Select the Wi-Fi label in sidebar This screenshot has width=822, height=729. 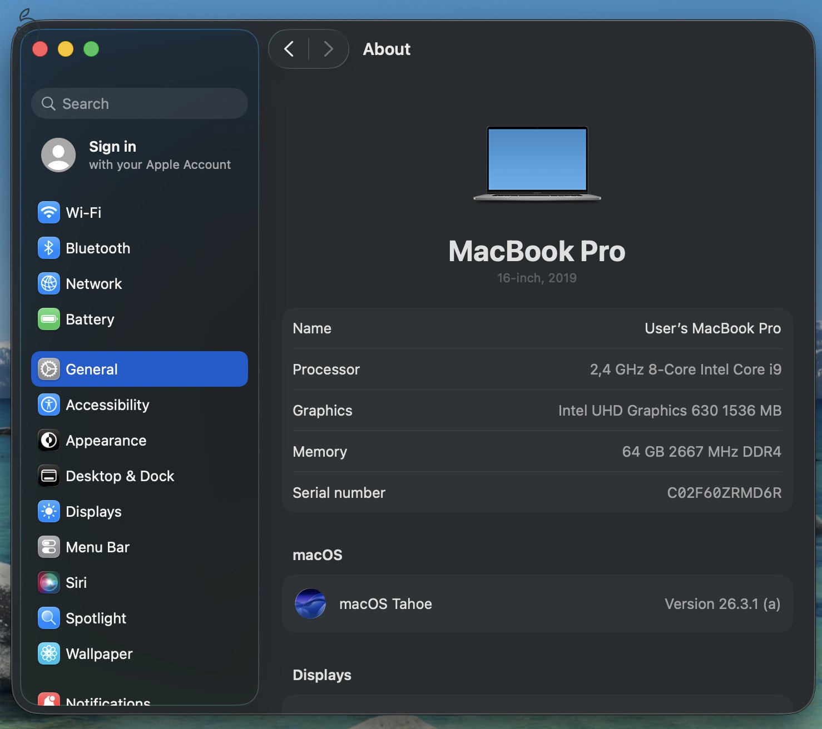(x=83, y=212)
